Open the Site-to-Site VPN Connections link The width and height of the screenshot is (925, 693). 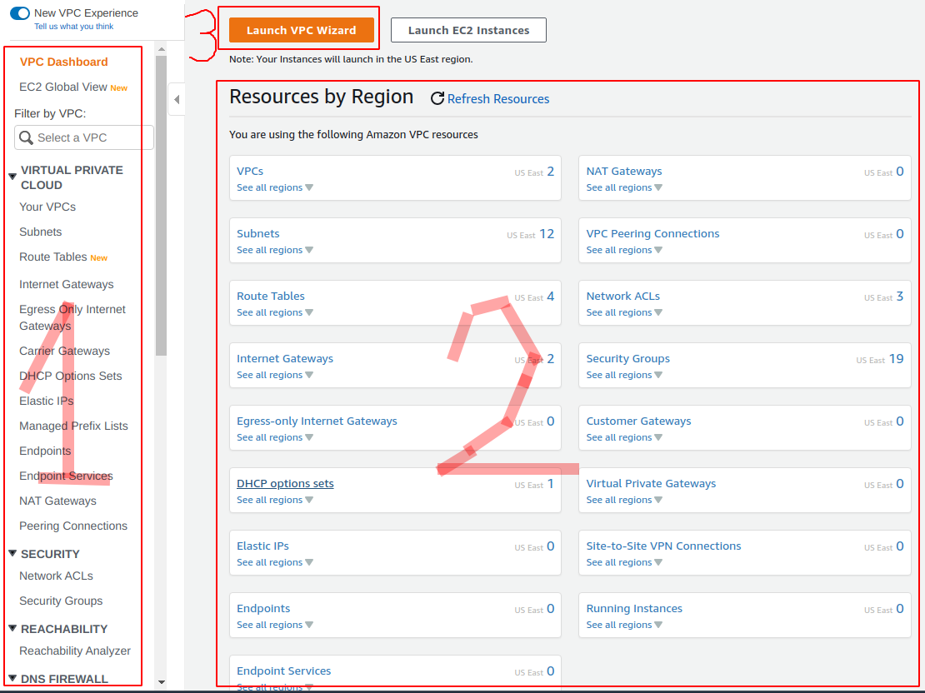tap(663, 546)
